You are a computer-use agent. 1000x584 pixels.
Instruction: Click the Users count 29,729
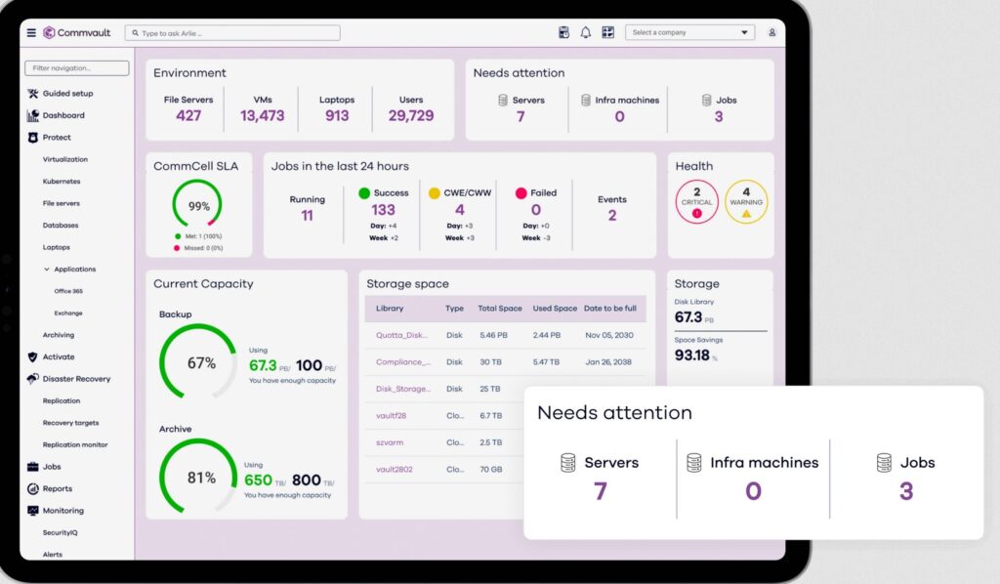(x=411, y=116)
